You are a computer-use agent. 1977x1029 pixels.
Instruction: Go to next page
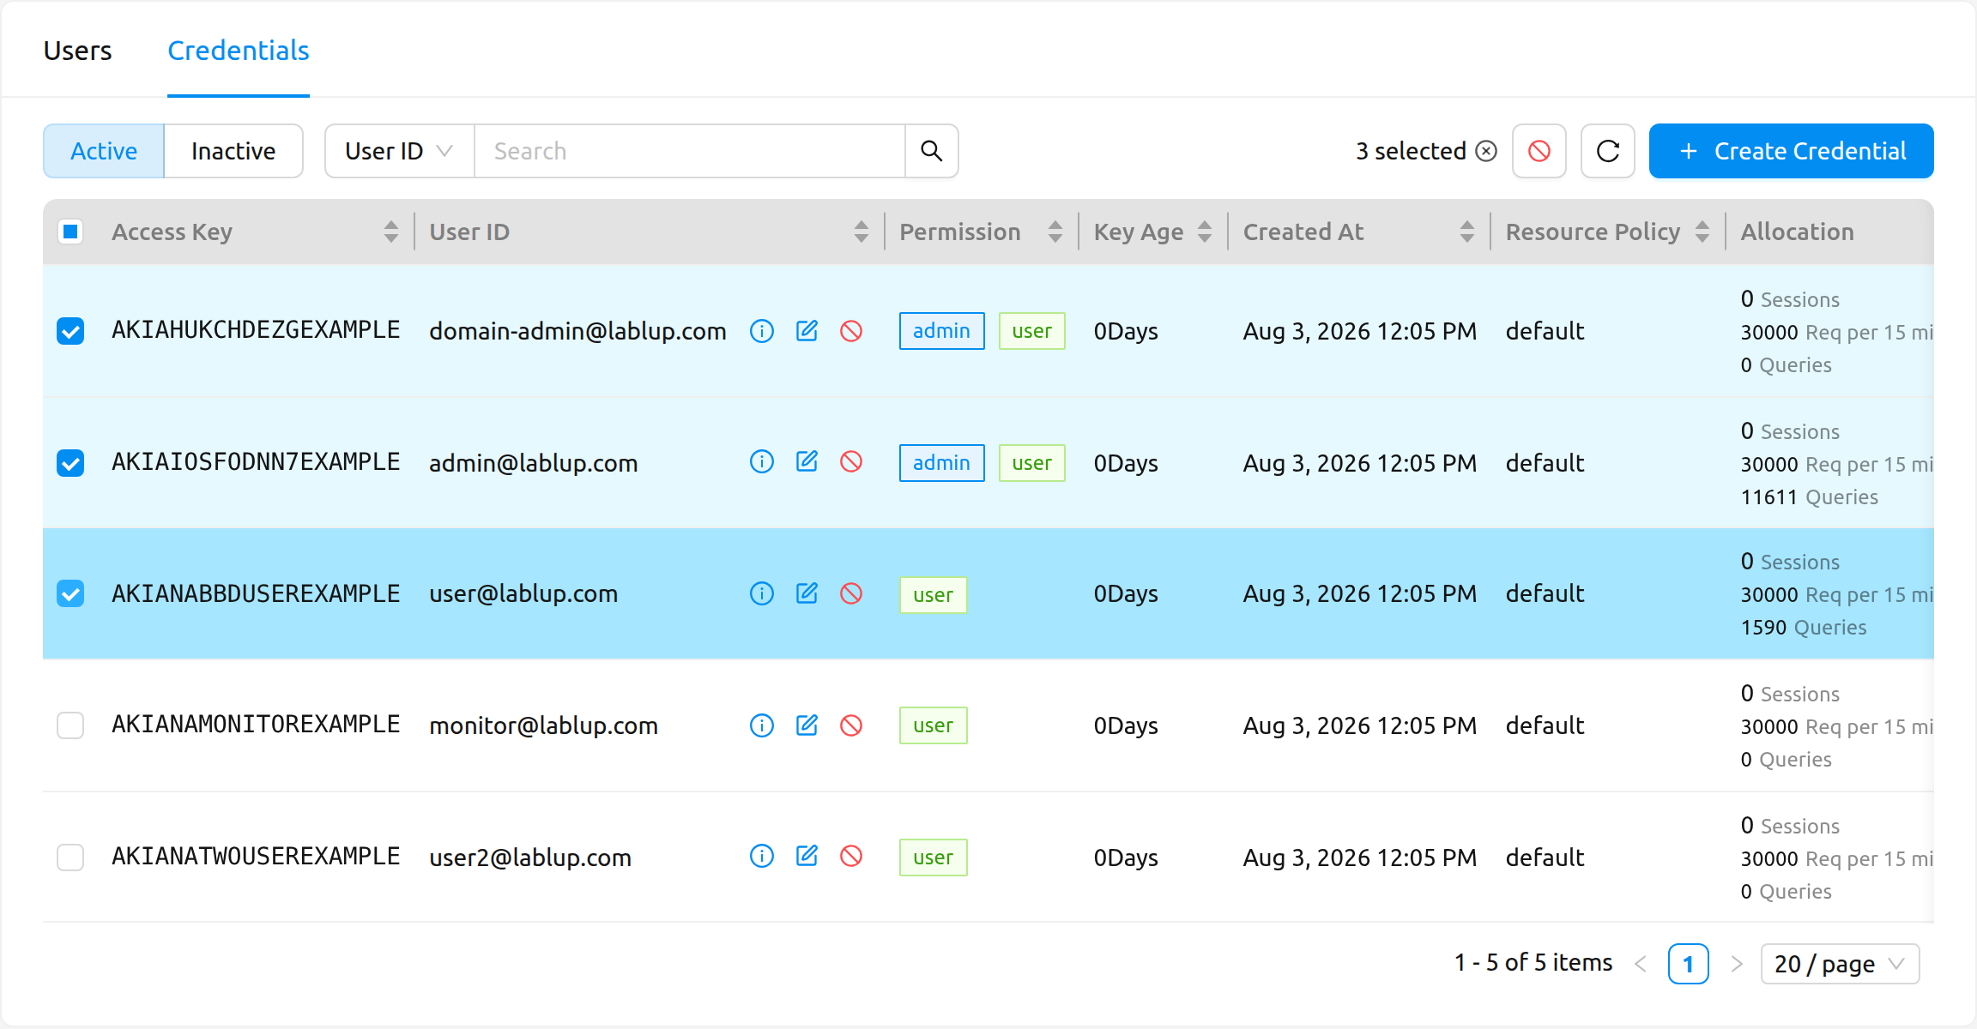tap(1737, 964)
